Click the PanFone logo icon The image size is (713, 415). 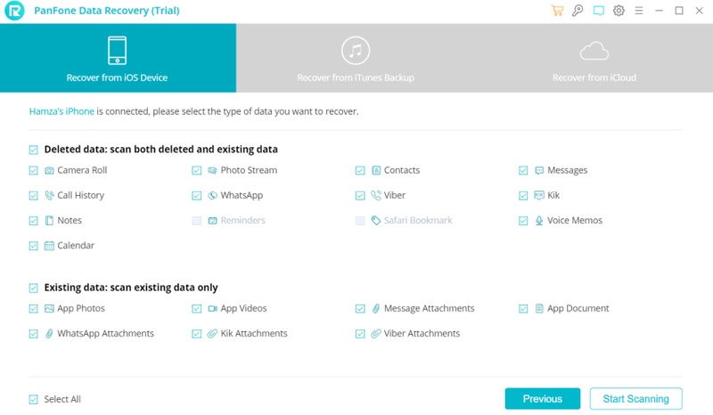click(x=14, y=11)
